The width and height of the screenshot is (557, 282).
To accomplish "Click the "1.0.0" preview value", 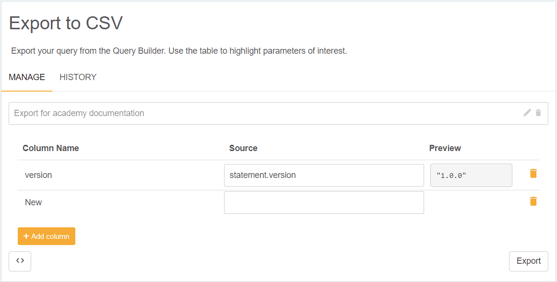I will 471,175.
